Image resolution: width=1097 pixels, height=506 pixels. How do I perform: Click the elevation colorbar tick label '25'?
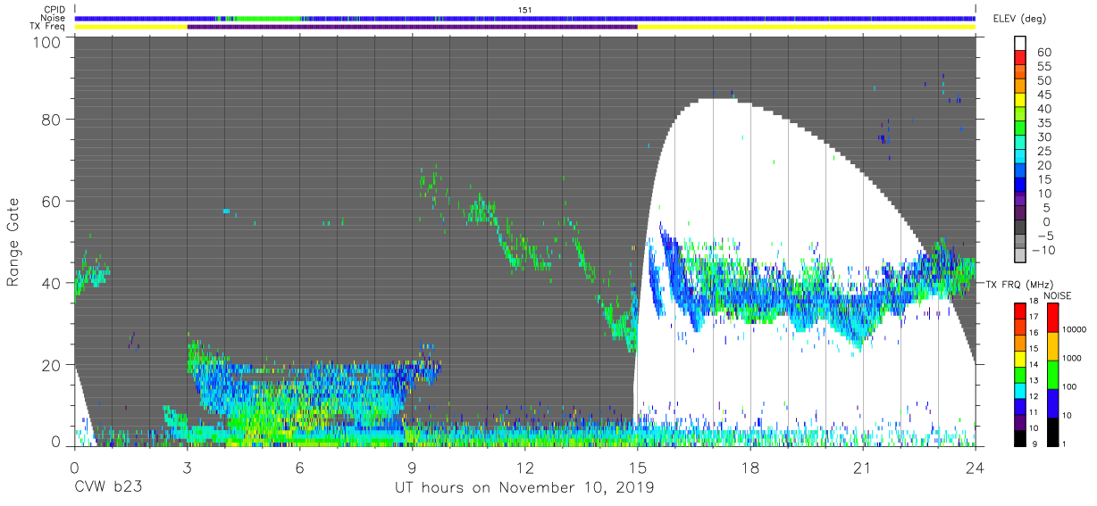[x=1043, y=151]
